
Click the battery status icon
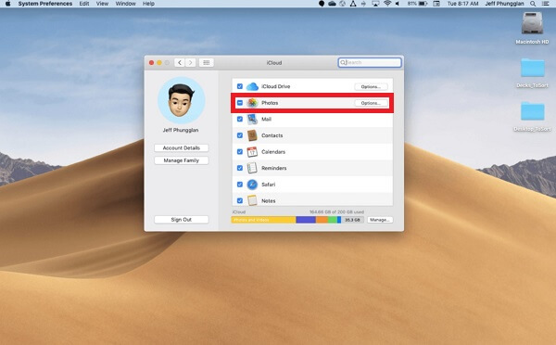click(x=423, y=4)
